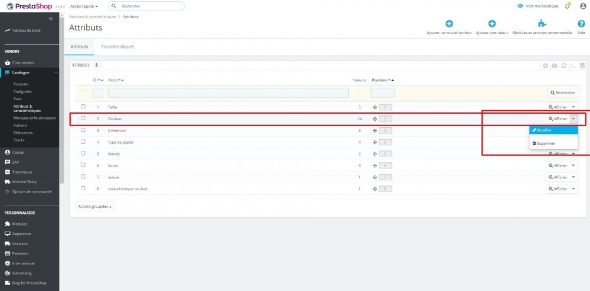Tick the checkbox for the Euros row

click(x=83, y=165)
